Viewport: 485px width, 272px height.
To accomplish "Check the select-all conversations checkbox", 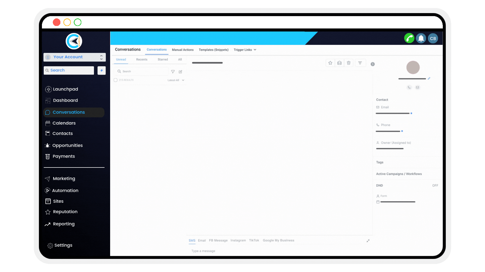I will 116,80.
